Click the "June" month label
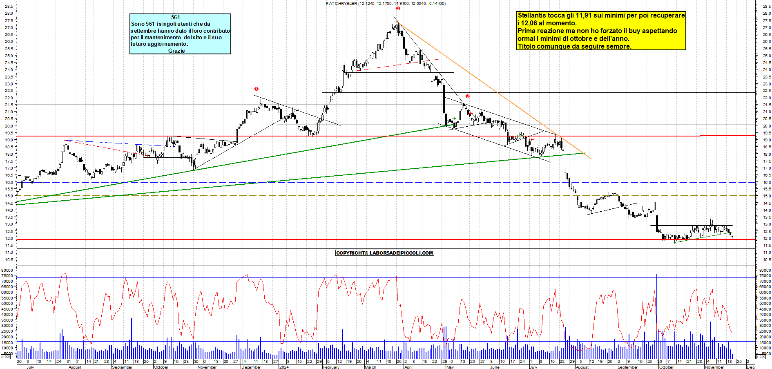 [x=495, y=367]
